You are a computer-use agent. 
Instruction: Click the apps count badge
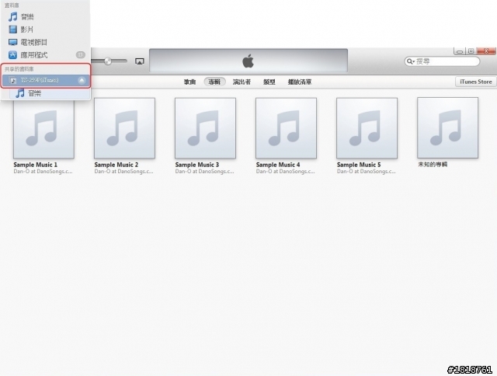[81, 55]
